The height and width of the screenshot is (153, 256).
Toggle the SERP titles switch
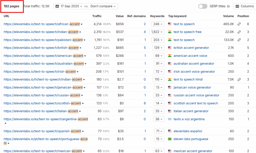[x=202, y=6]
